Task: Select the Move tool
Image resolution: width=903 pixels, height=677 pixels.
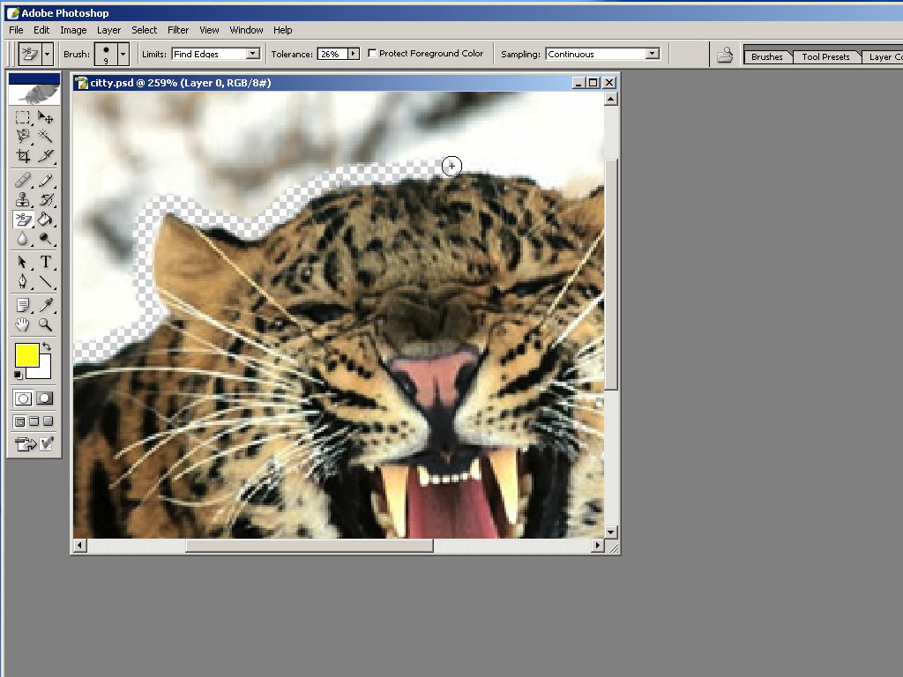Action: click(x=45, y=117)
